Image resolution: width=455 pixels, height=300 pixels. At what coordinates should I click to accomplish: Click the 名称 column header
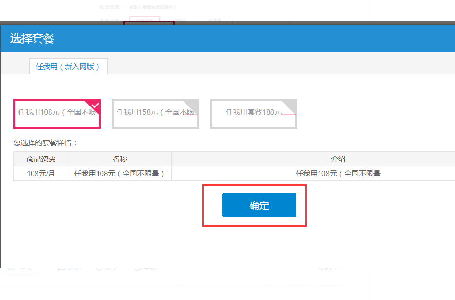pyautogui.click(x=120, y=159)
